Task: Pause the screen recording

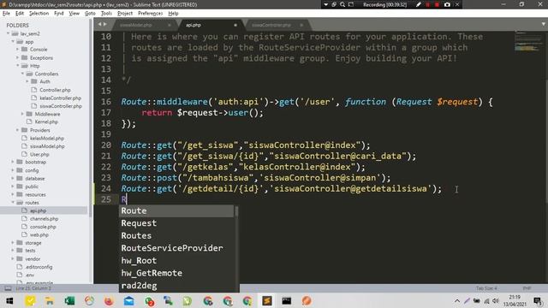Action: pyautogui.click(x=428, y=4)
